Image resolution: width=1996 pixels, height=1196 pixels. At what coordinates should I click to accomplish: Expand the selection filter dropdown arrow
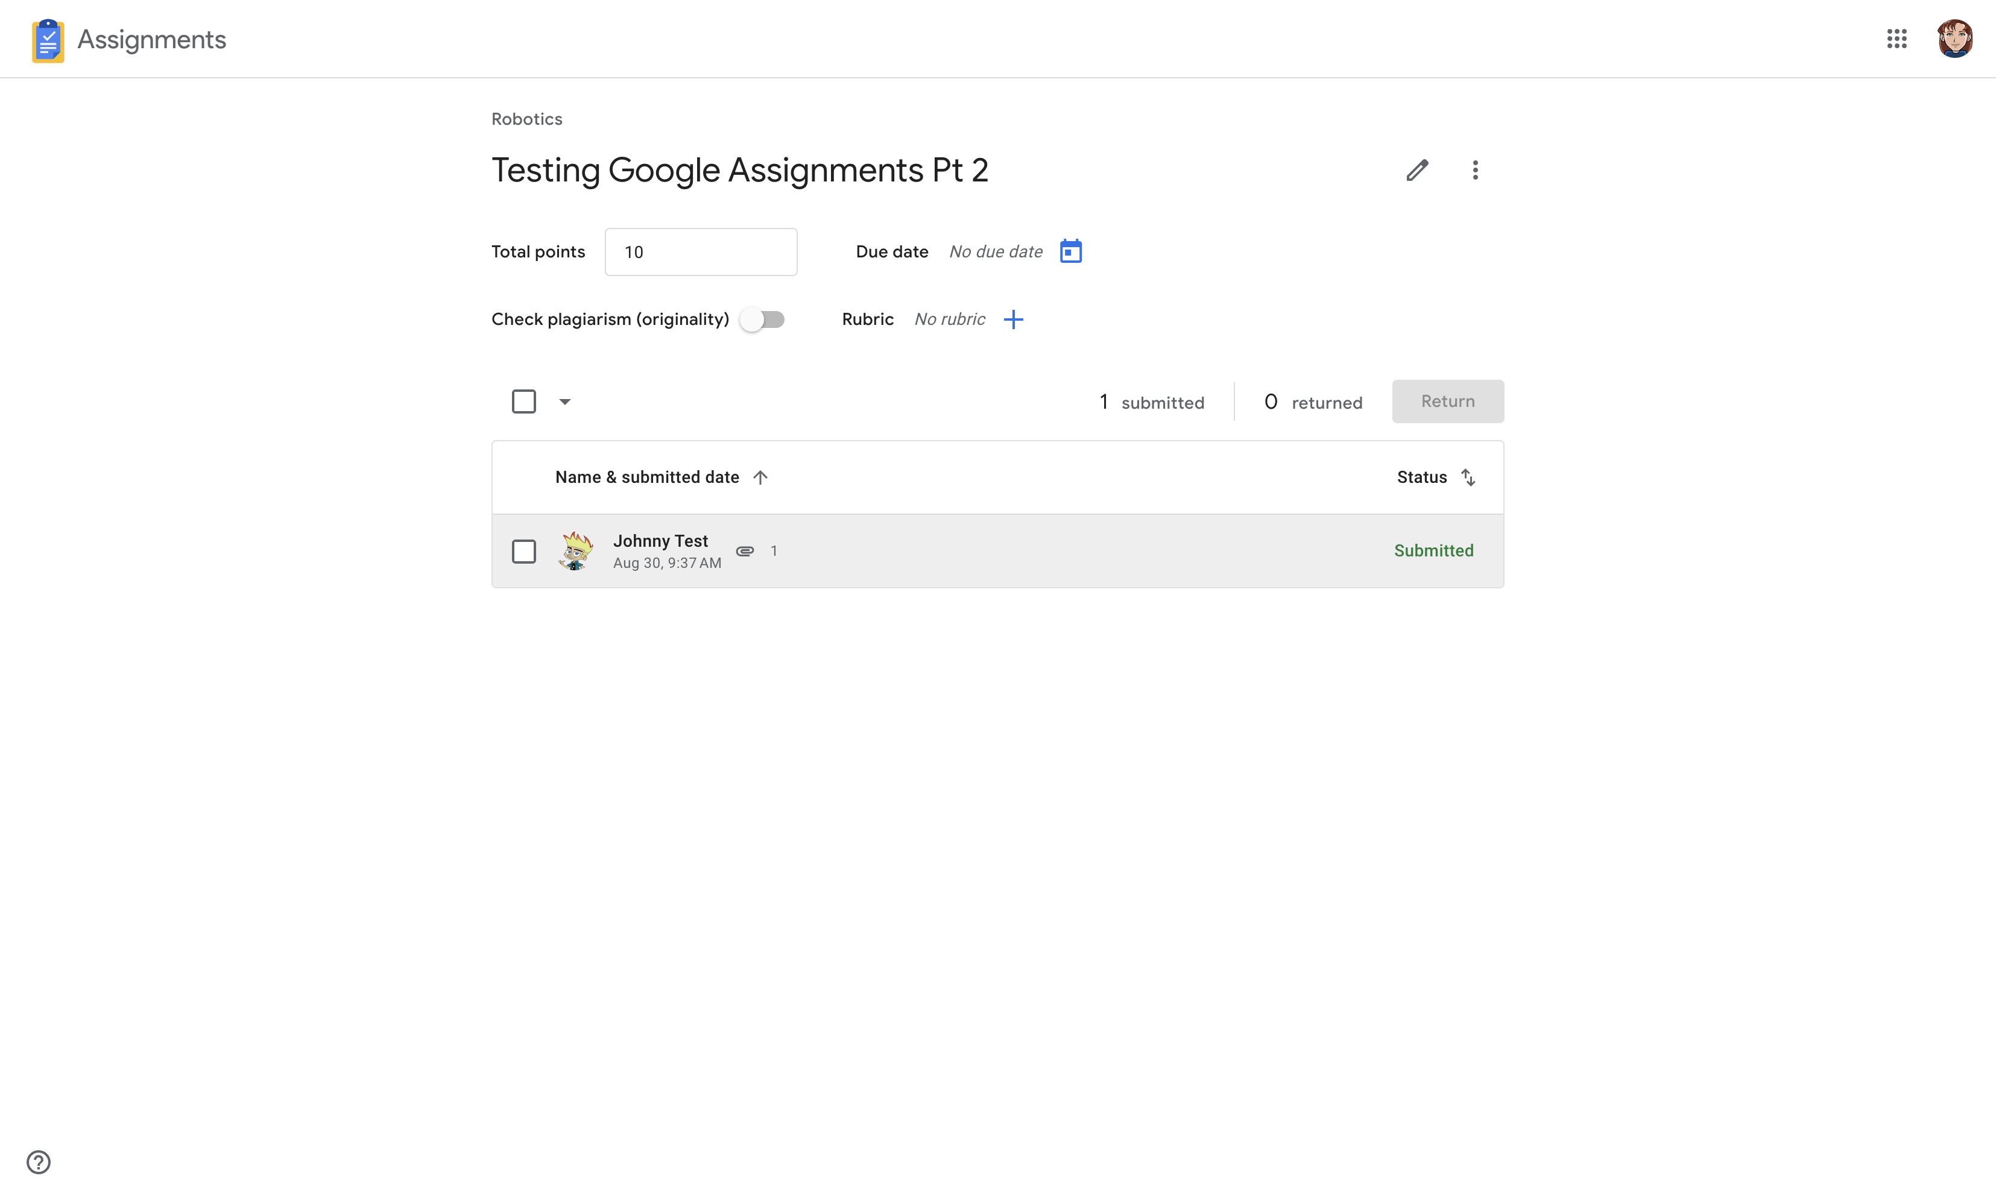(x=565, y=401)
